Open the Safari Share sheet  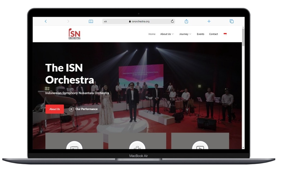186,21
